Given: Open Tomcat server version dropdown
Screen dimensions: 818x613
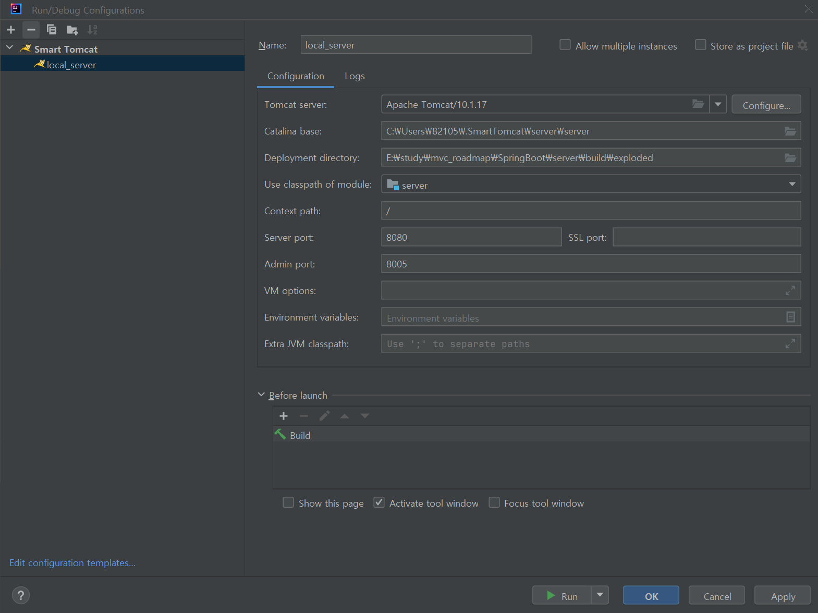Looking at the screenshot, I should pyautogui.click(x=718, y=104).
